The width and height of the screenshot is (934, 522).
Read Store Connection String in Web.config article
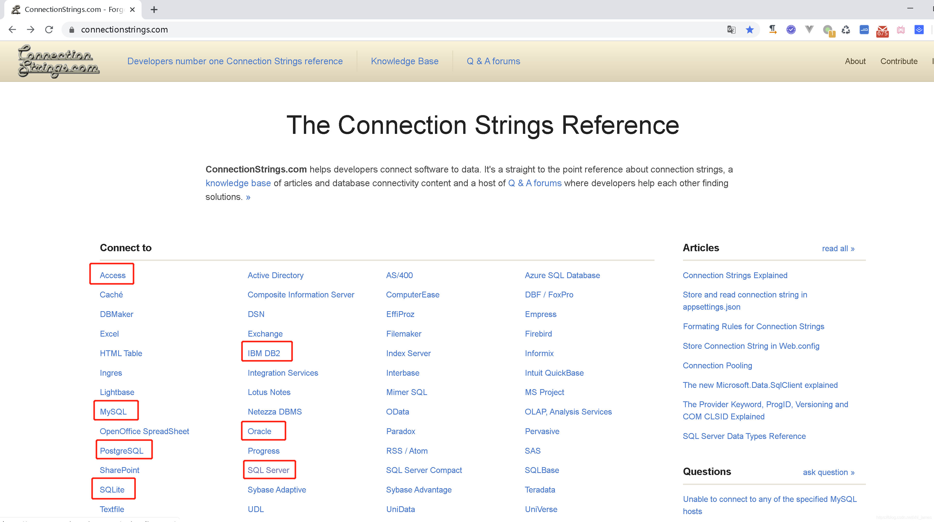click(x=751, y=346)
